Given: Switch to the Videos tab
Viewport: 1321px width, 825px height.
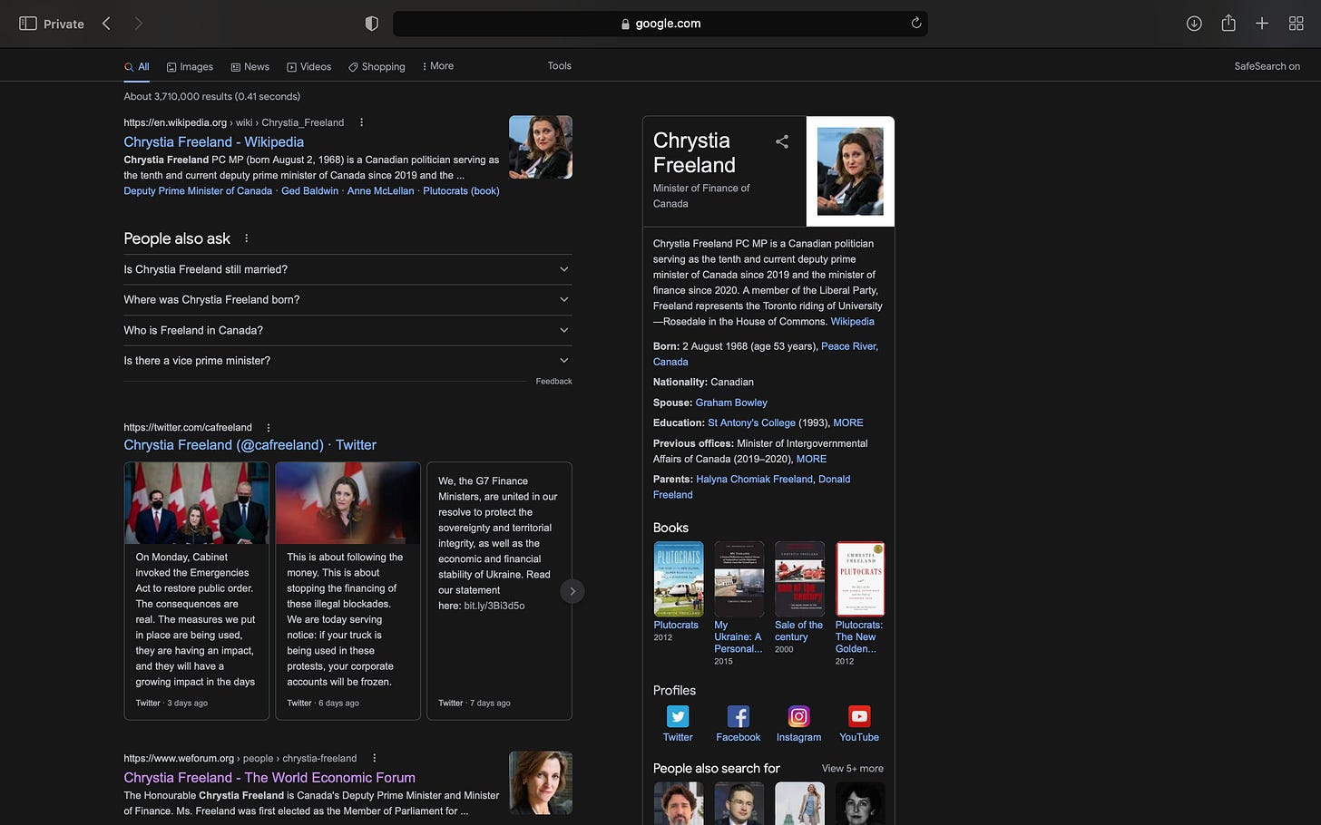Looking at the screenshot, I should pos(309,67).
